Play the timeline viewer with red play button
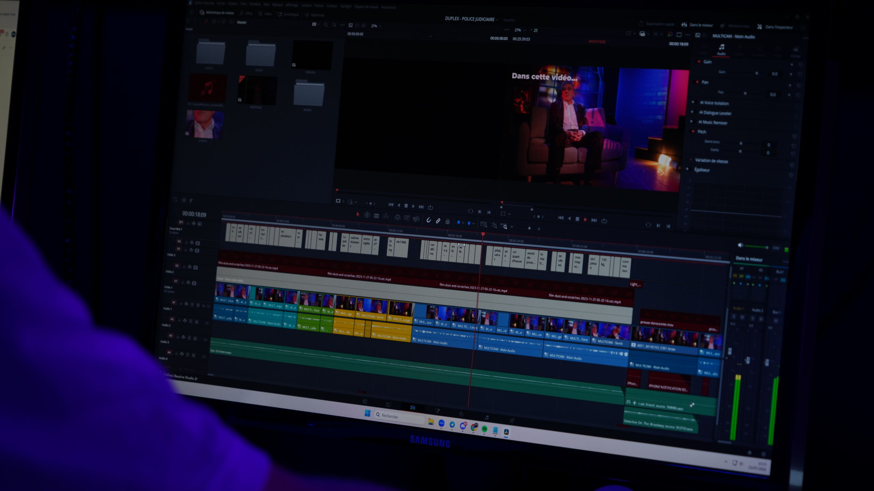This screenshot has width=874, height=491. (x=585, y=220)
